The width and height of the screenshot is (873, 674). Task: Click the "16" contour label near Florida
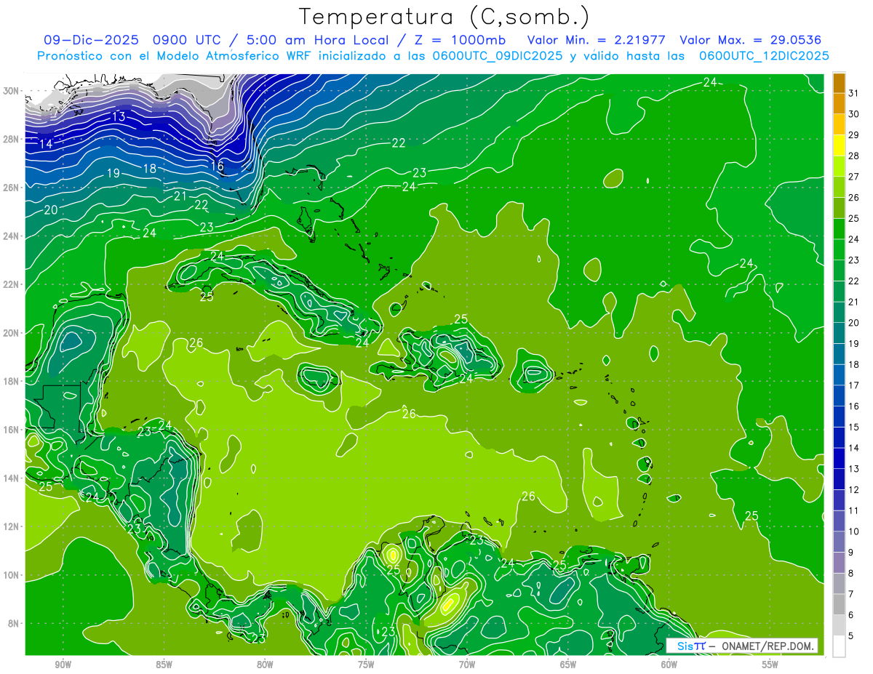[217, 167]
